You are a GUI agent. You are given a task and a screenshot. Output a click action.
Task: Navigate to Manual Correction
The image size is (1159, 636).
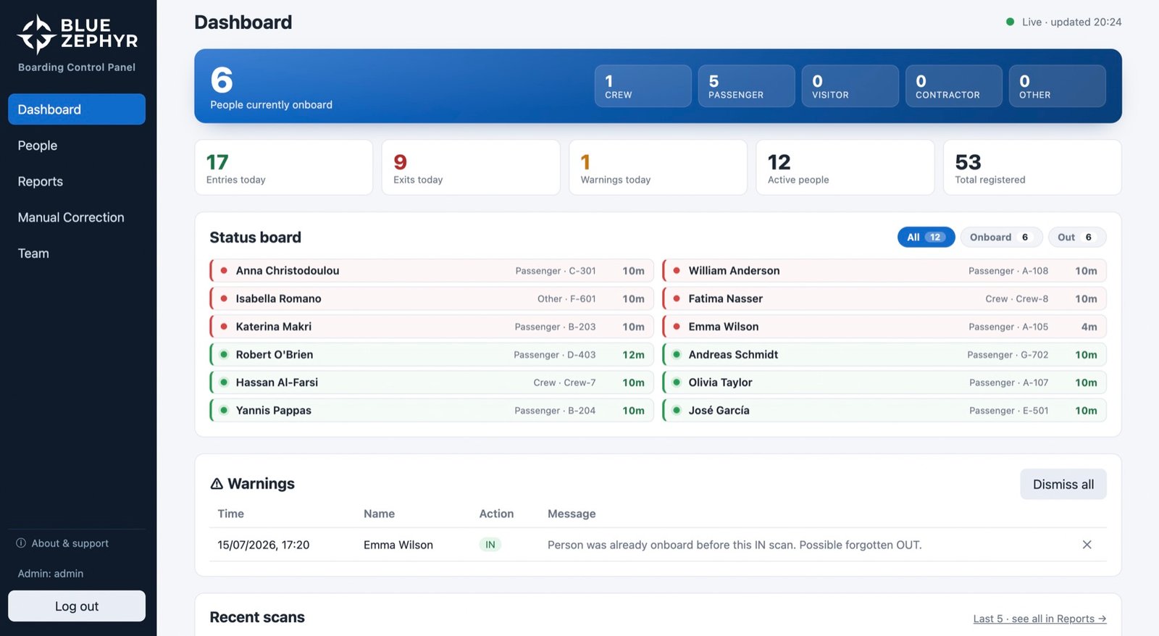coord(77,217)
